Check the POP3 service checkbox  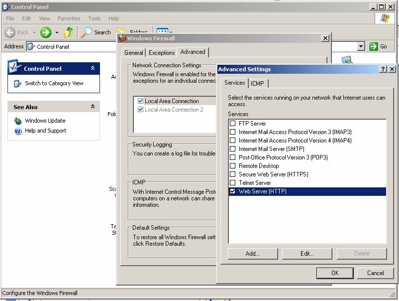click(x=232, y=157)
